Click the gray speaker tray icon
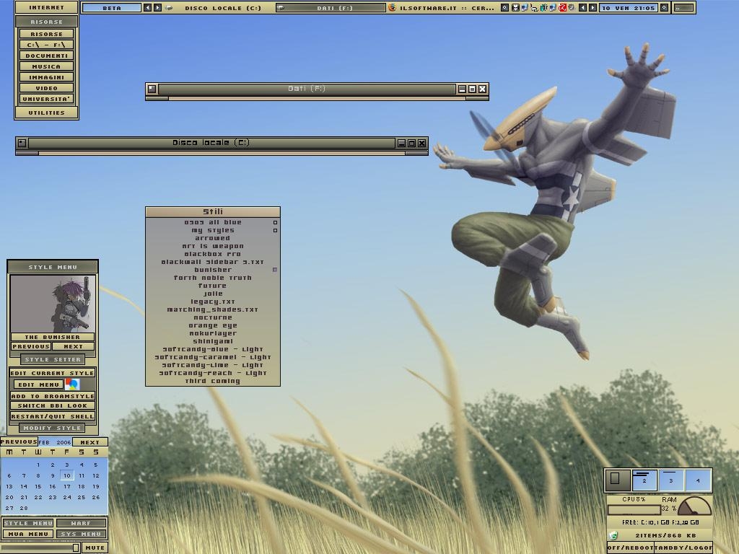 coord(572,7)
